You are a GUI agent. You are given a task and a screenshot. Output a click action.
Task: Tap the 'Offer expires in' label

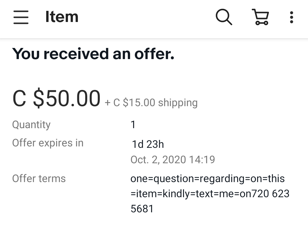point(48,143)
